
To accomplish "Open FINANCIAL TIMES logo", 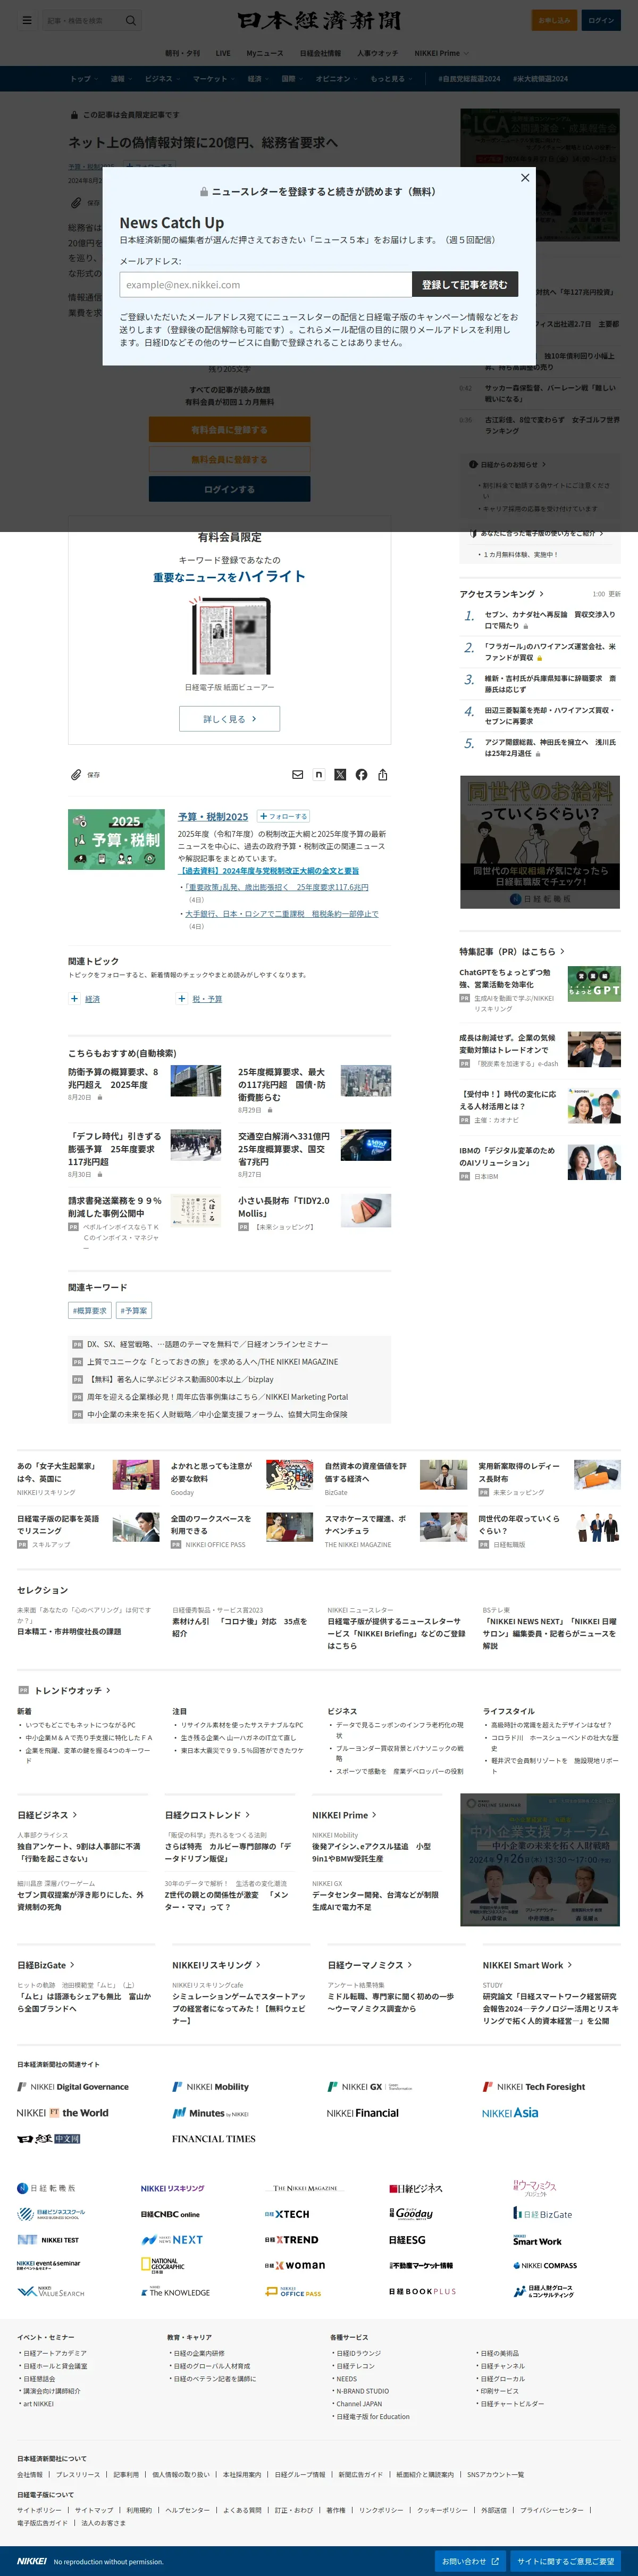I will click(213, 2139).
